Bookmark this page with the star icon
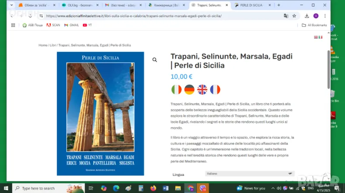 click(x=294, y=16)
